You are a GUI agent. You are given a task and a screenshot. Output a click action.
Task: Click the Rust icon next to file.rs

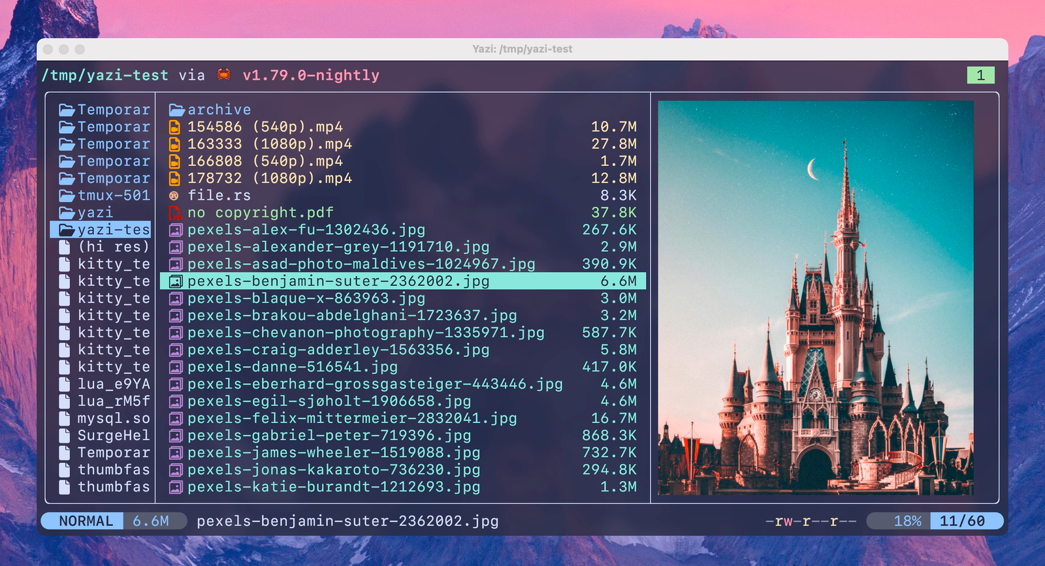click(174, 195)
